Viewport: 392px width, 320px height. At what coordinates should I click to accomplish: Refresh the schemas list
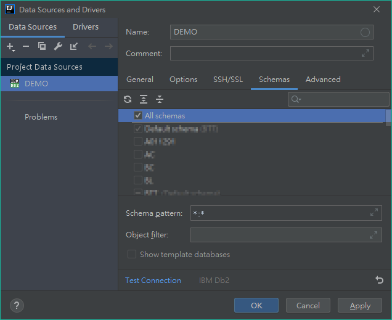click(128, 99)
